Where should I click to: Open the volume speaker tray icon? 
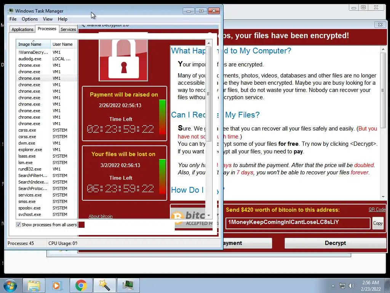point(352,286)
